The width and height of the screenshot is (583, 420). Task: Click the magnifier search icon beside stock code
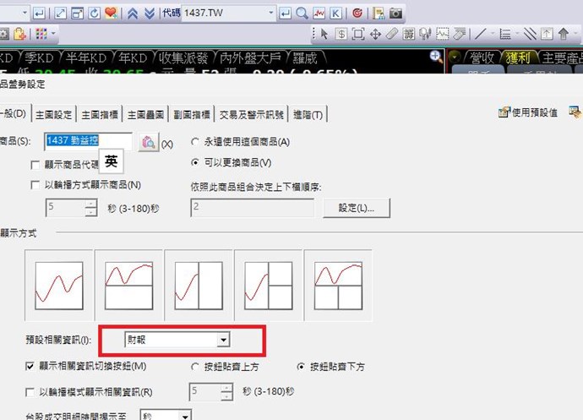click(303, 14)
